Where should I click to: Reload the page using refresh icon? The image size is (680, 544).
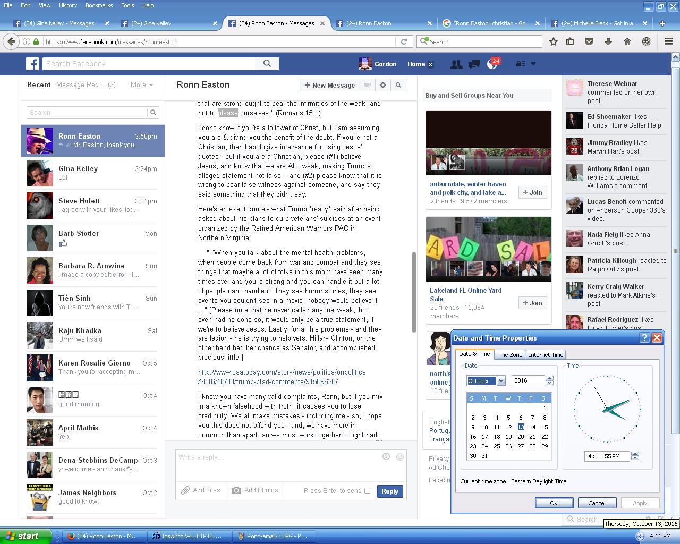404,41
